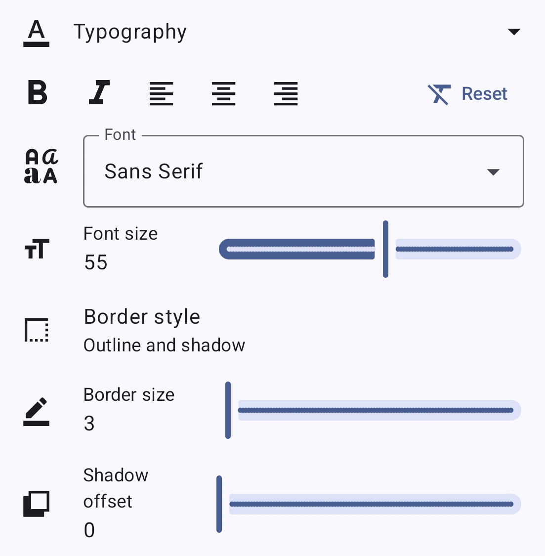Click the pencil icon beside Border size
The width and height of the screenshot is (545, 556).
pos(37,410)
